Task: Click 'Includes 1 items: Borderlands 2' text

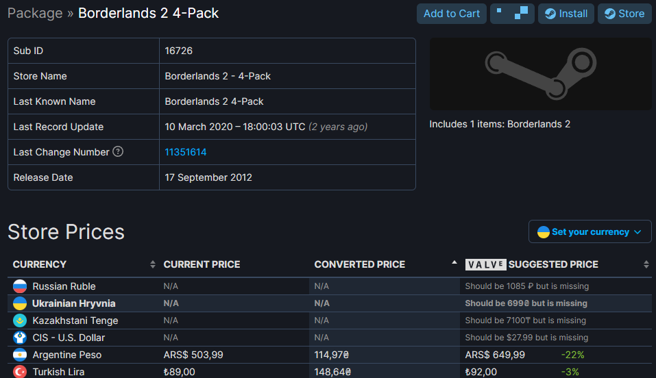Action: 500,124
